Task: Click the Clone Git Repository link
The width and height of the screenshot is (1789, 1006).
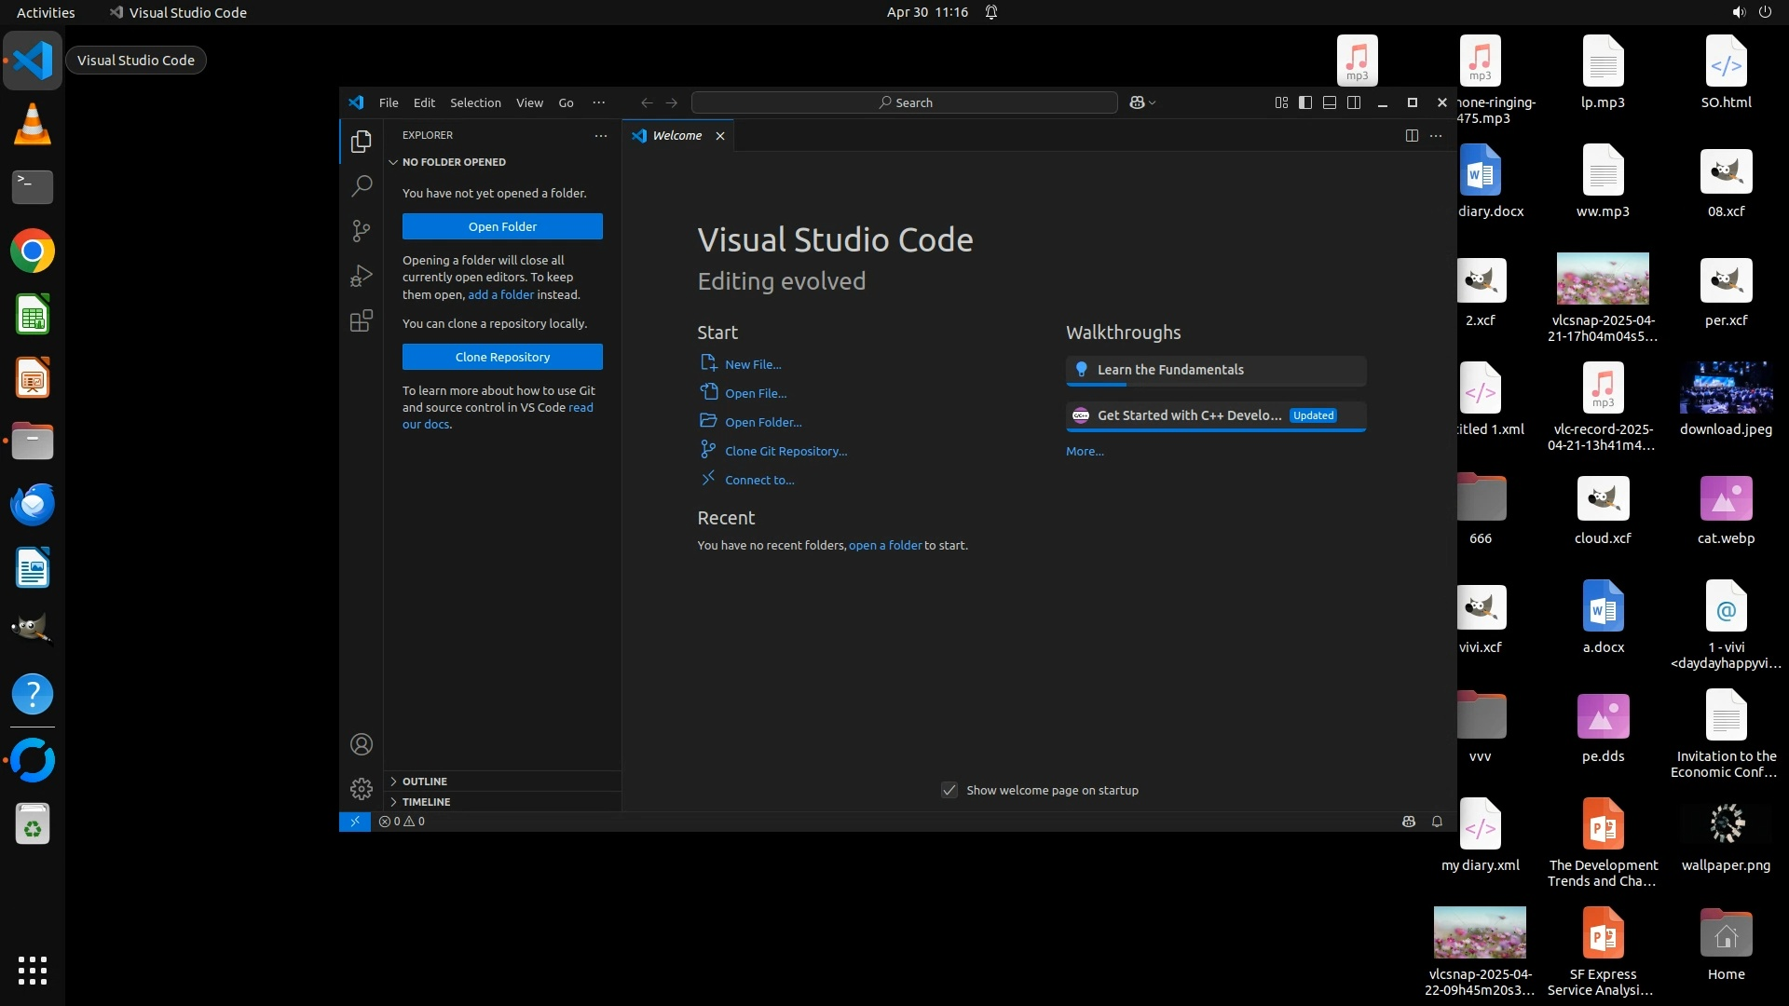Action: 785,451
